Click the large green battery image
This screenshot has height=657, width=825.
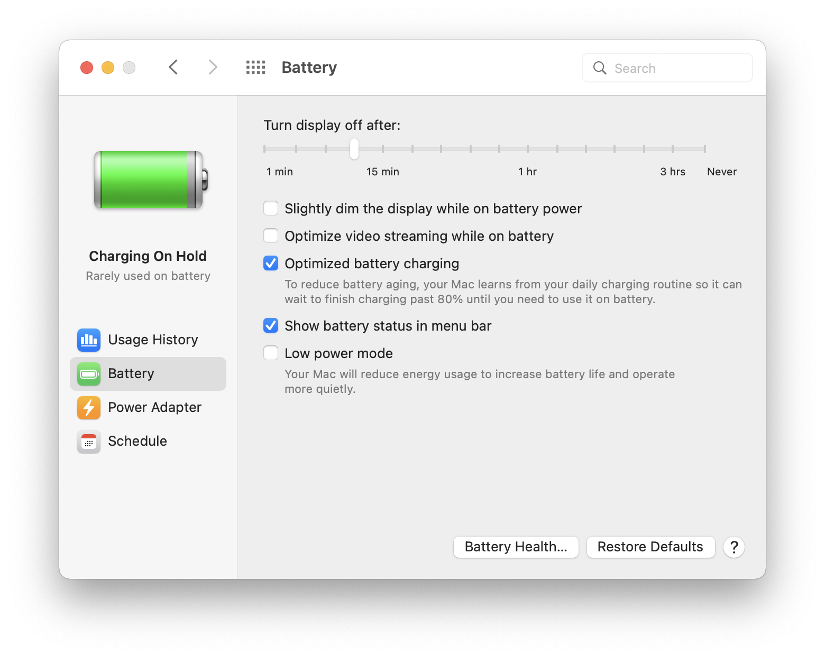pos(151,180)
